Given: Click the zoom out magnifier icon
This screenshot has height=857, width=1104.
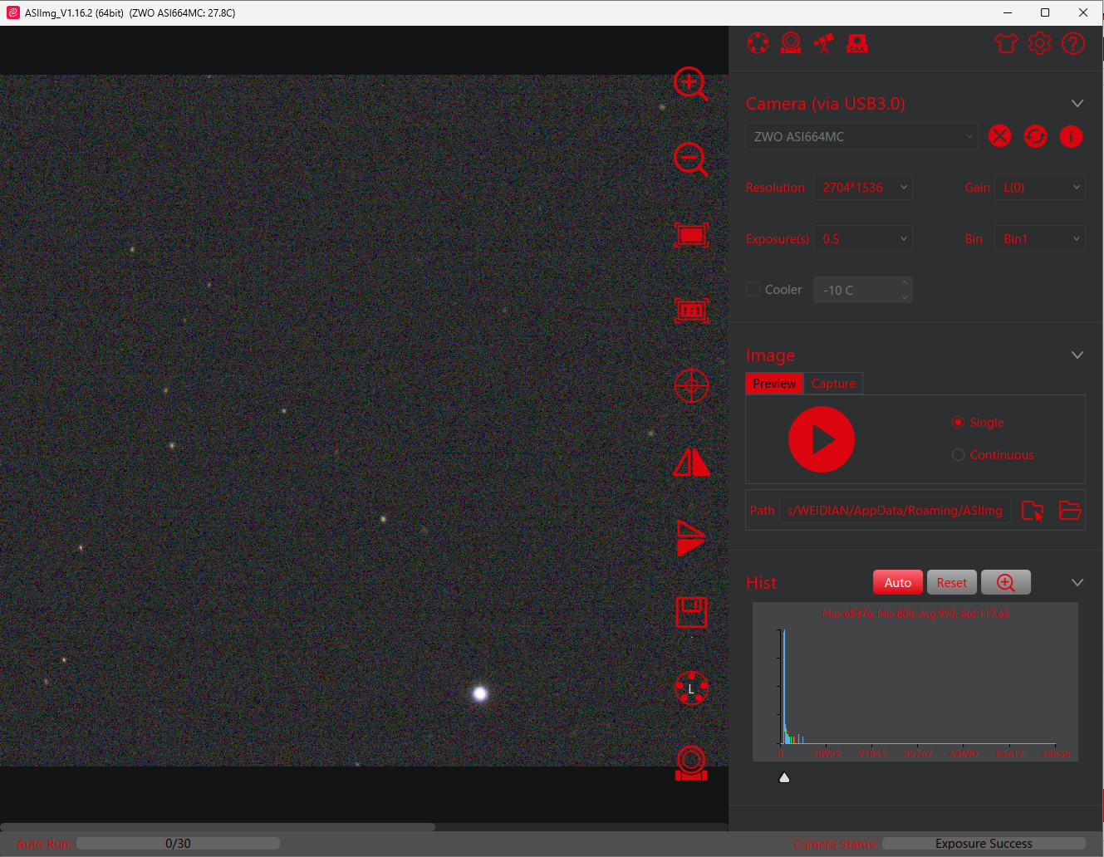Looking at the screenshot, I should click(690, 159).
